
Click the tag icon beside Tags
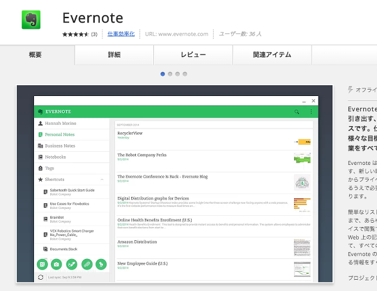click(40, 168)
